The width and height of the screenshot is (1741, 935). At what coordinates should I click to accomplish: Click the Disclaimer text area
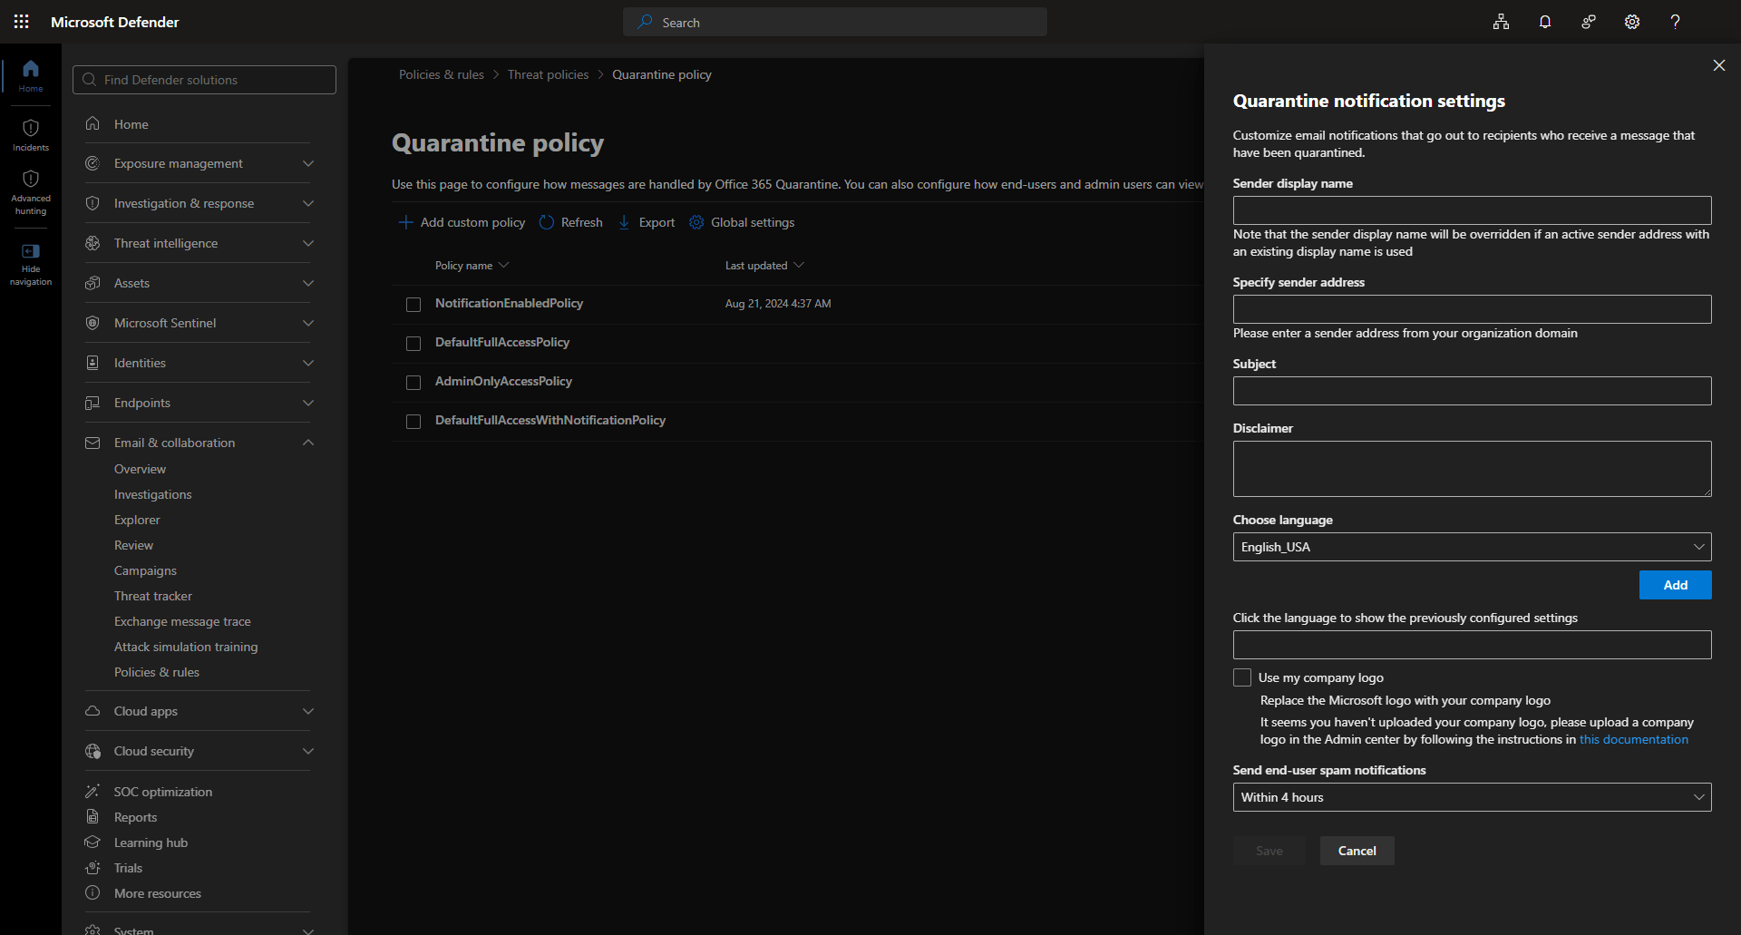point(1473,469)
